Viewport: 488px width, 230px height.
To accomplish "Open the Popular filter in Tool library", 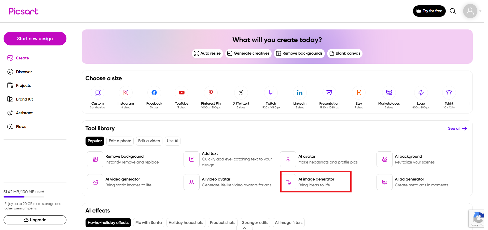I will point(95,141).
